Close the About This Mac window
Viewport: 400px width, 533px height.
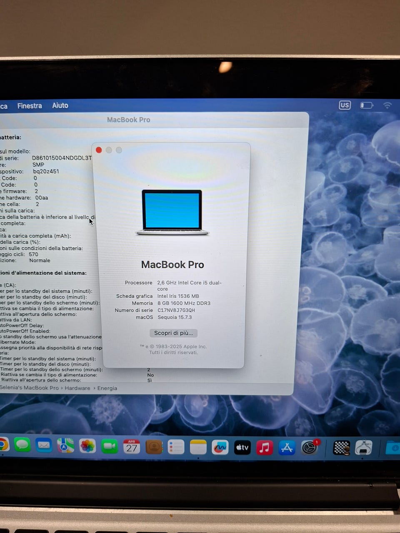point(99,150)
